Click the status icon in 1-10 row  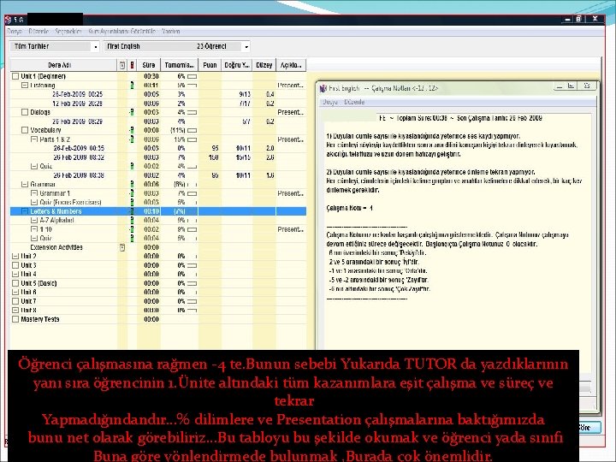pyautogui.click(x=132, y=229)
